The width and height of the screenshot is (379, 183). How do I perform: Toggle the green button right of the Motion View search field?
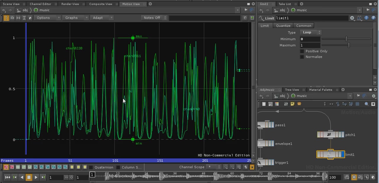coord(252,18)
